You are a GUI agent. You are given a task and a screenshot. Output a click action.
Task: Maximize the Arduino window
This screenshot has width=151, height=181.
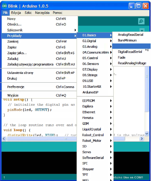[x=139, y=6]
